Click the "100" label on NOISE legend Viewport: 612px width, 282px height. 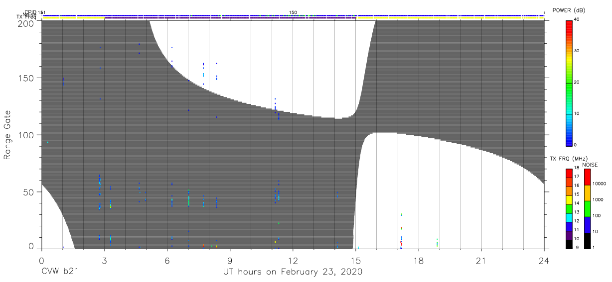597,216
